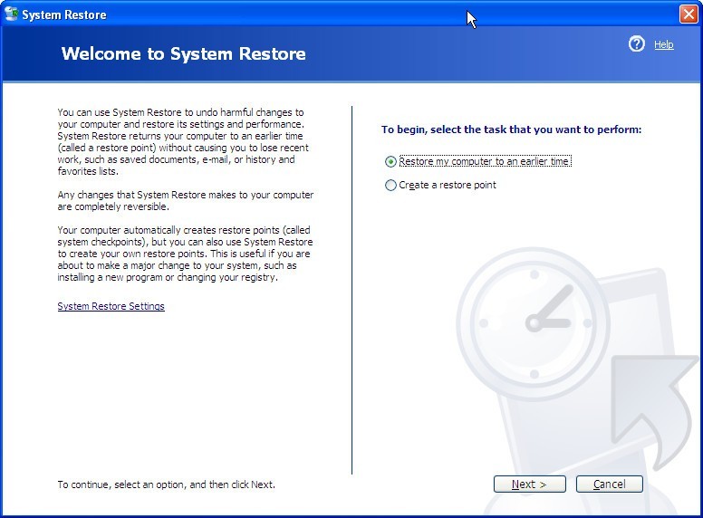
Task: Click 'To continue, select an option' instruction text
Action: click(167, 484)
